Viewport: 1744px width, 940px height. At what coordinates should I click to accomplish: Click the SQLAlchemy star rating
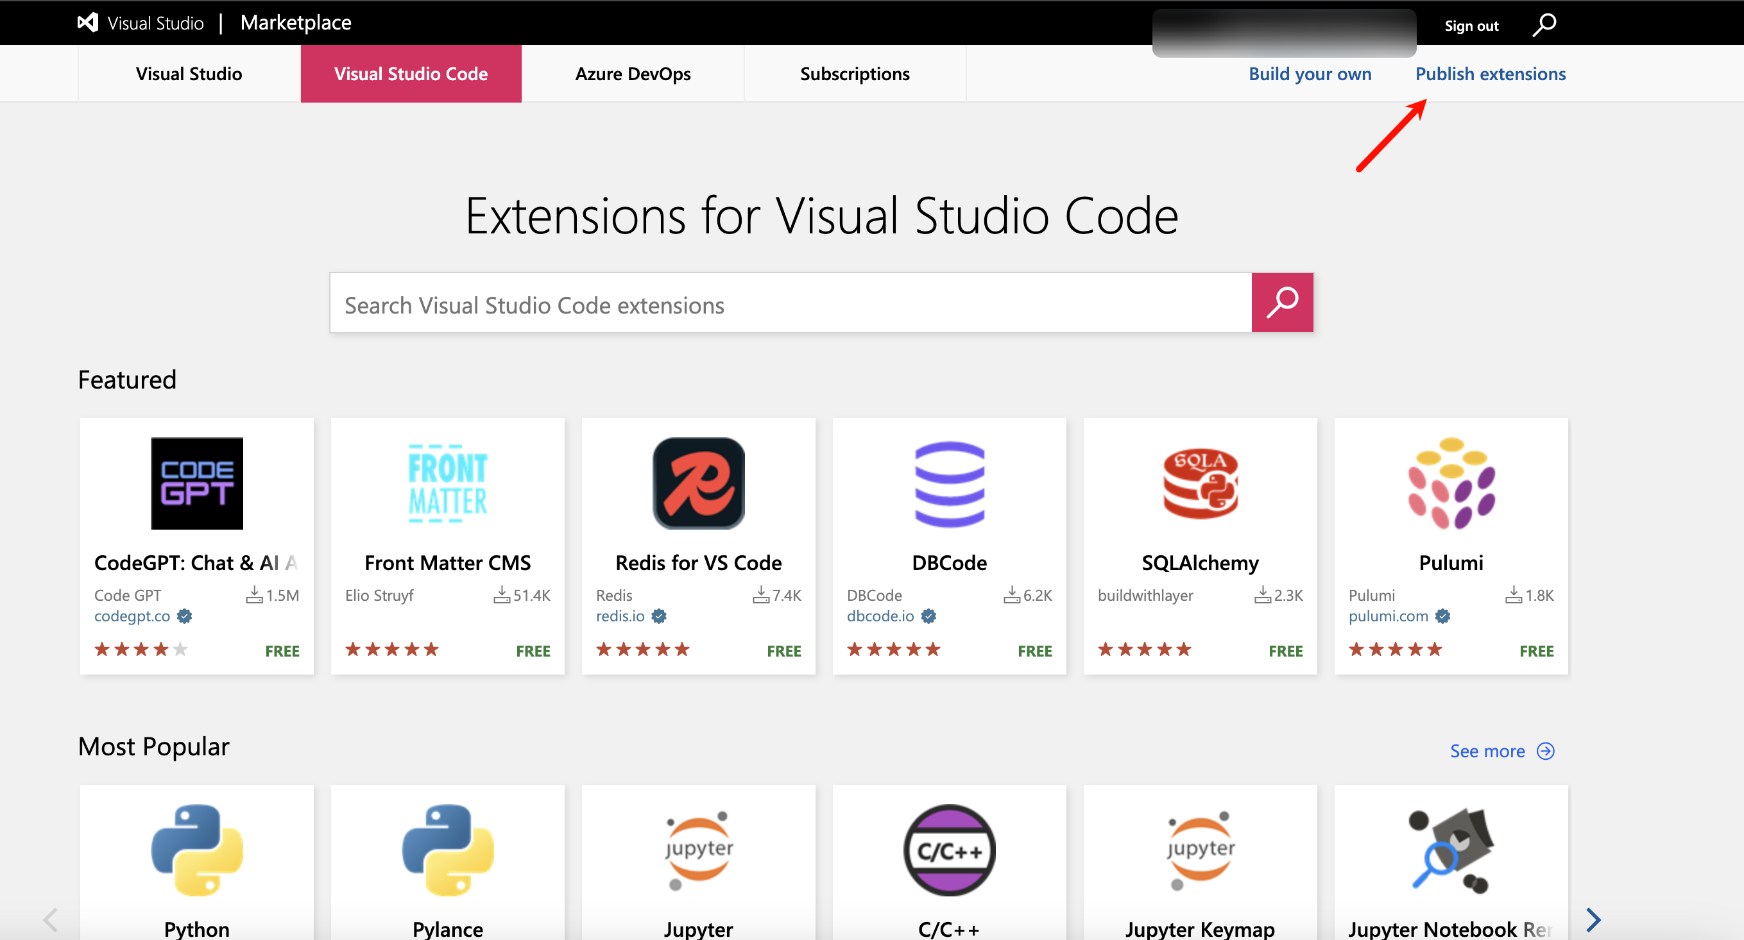tap(1144, 650)
